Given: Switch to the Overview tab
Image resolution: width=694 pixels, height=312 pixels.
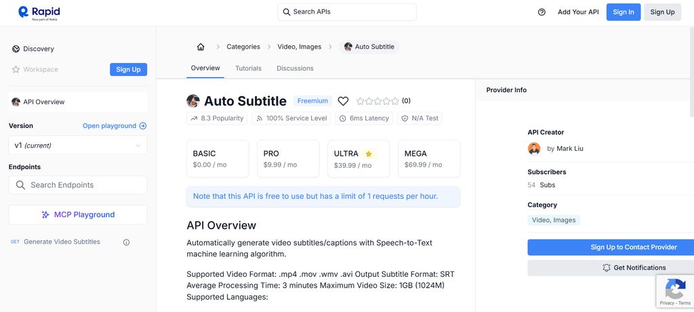Looking at the screenshot, I should tap(205, 68).
